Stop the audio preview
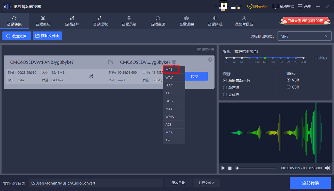 point(230,168)
